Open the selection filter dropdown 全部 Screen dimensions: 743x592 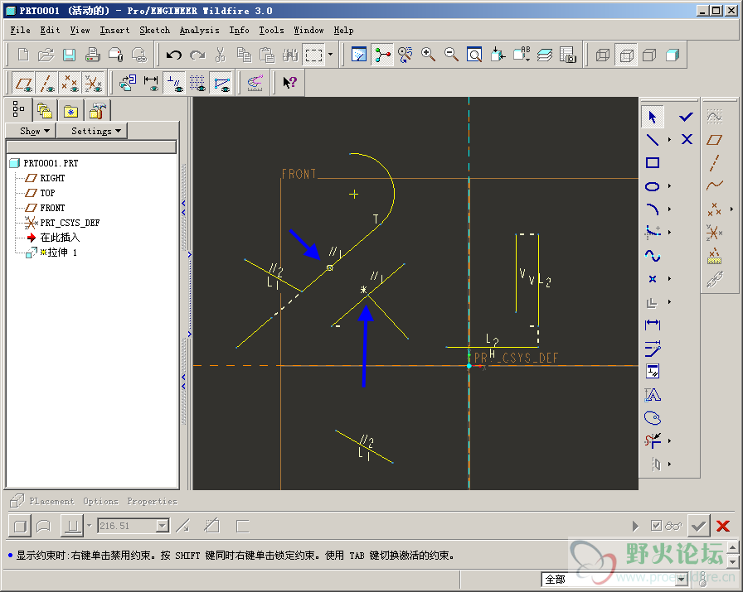682,580
